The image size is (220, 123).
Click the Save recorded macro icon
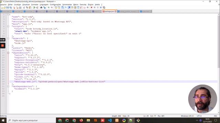coord(104,8)
